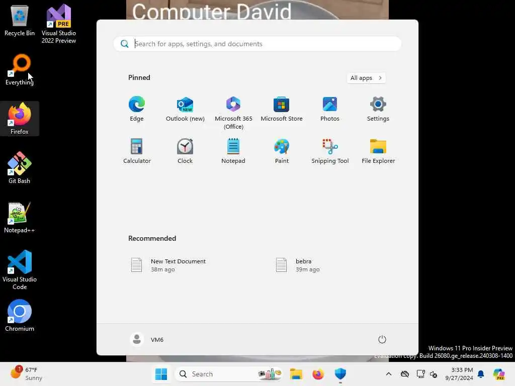
Task: Open Settings from Start menu
Action: [378, 109]
